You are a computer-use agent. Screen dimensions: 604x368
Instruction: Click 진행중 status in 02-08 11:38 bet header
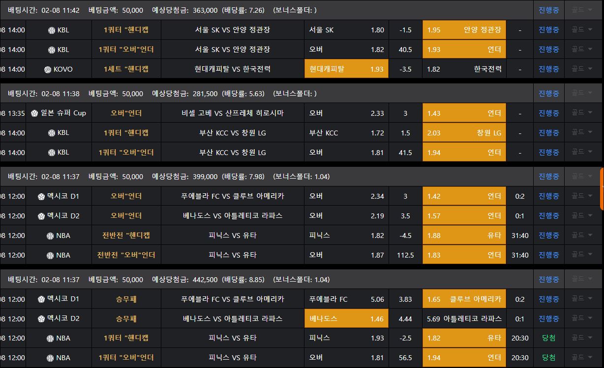click(548, 93)
